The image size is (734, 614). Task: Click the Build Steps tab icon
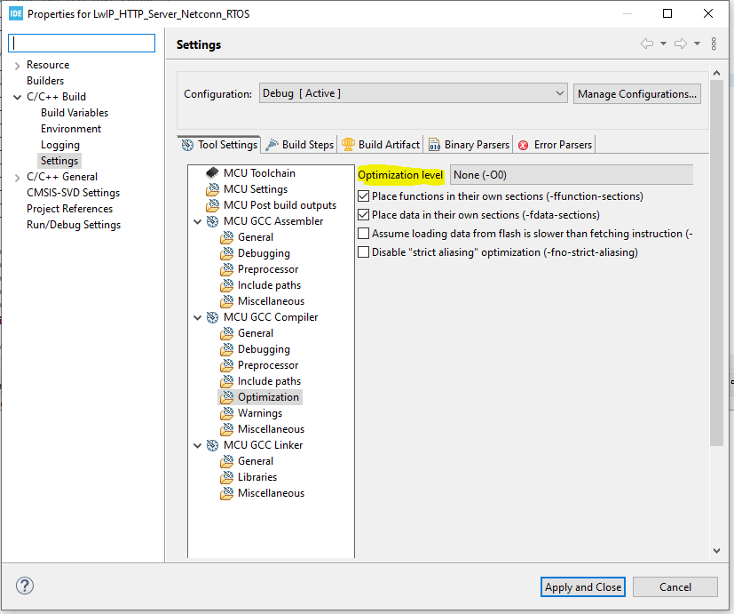[x=272, y=145]
